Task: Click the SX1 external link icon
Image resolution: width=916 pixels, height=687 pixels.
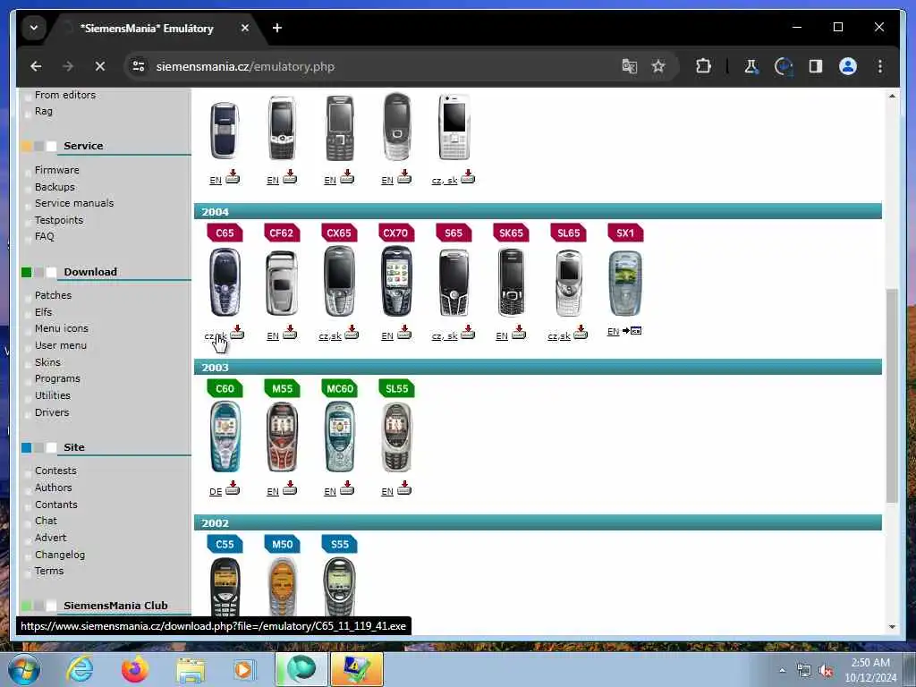Action: click(x=632, y=331)
